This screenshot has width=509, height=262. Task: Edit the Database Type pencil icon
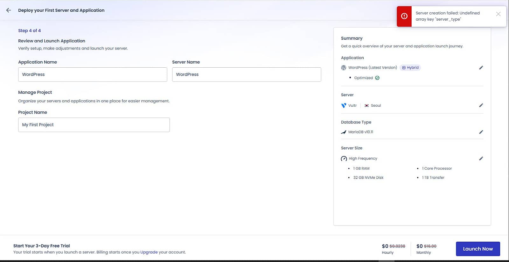481,132
